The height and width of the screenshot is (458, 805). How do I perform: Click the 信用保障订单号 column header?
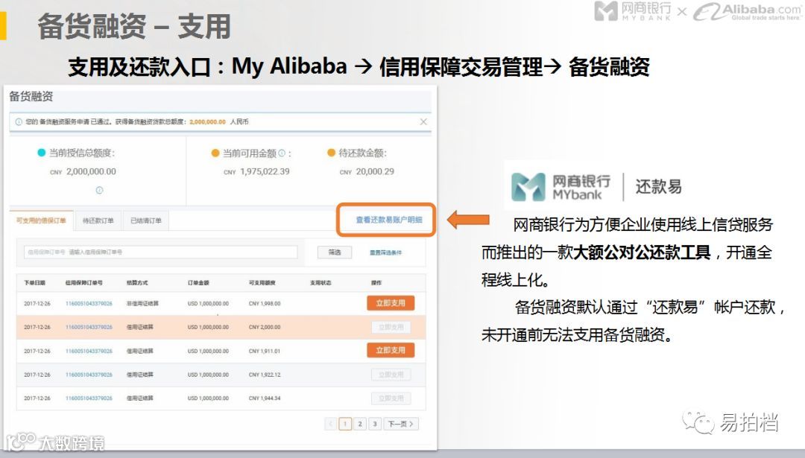click(x=83, y=283)
